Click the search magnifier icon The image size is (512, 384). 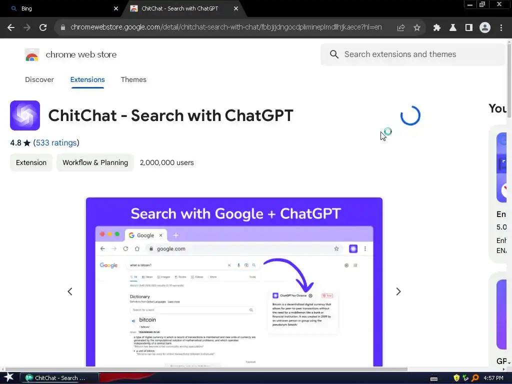coord(333,54)
